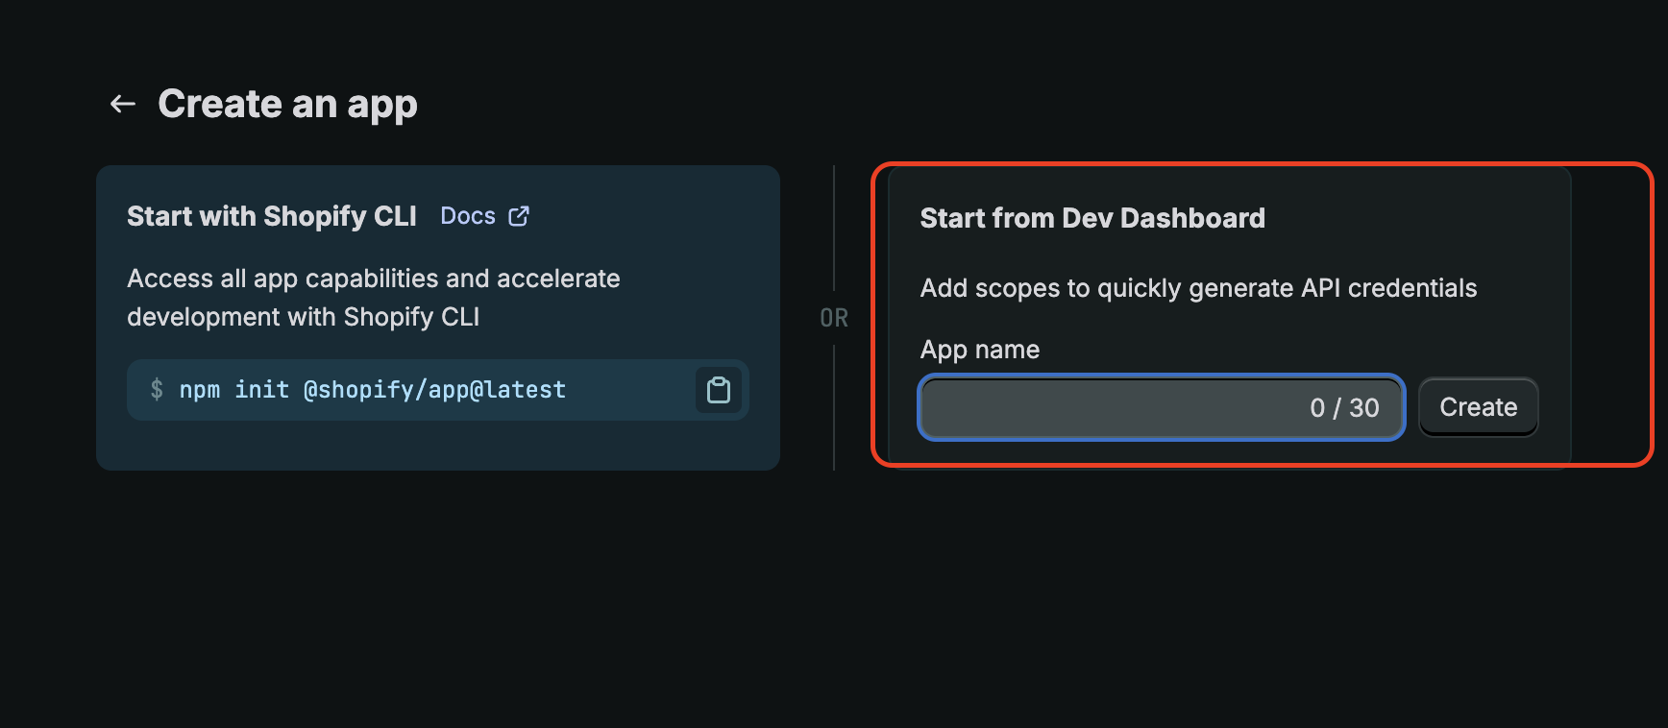Open the Docs link for Shopify CLI
This screenshot has height=728, width=1668.
point(468,216)
